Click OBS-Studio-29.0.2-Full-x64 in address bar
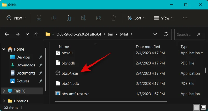 79,34
